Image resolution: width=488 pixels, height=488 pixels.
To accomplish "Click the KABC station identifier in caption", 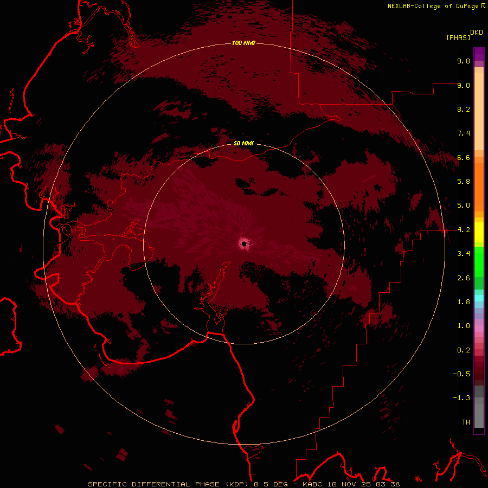I will click(x=313, y=484).
